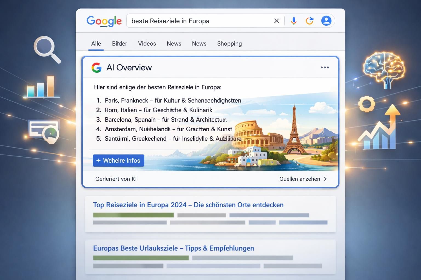Open the blue account profile icon
421x280 pixels.
tap(326, 21)
